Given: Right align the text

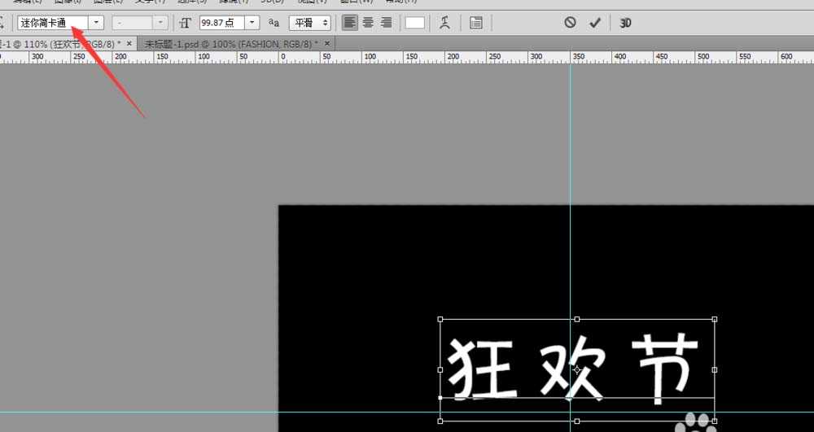Looking at the screenshot, I should (x=387, y=23).
